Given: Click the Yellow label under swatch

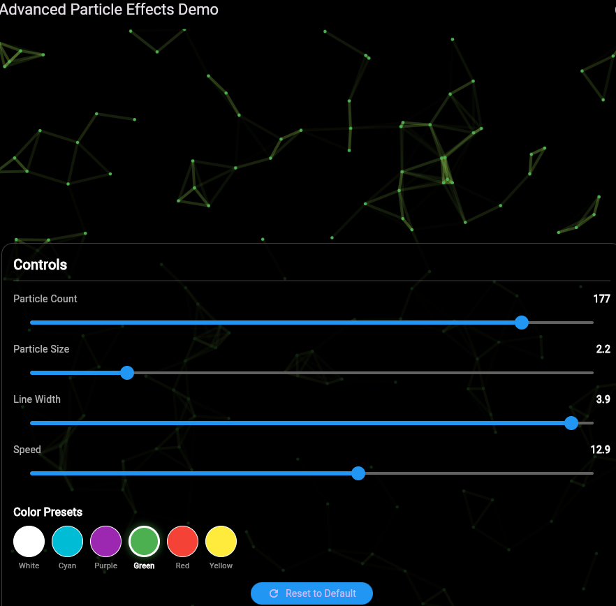Looking at the screenshot, I should [221, 566].
